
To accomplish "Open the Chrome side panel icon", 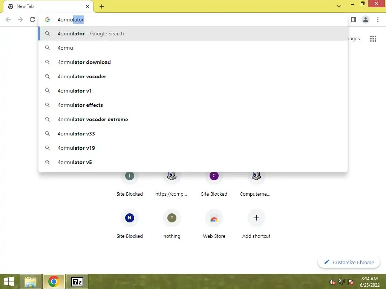I will coord(354,20).
